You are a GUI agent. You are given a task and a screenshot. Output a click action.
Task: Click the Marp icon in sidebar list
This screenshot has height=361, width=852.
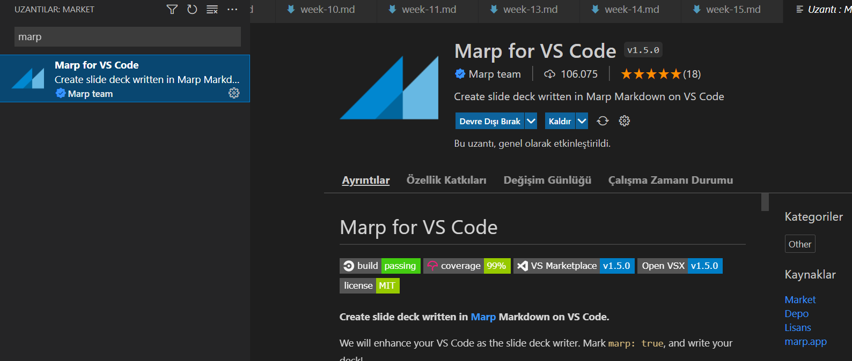tap(28, 78)
